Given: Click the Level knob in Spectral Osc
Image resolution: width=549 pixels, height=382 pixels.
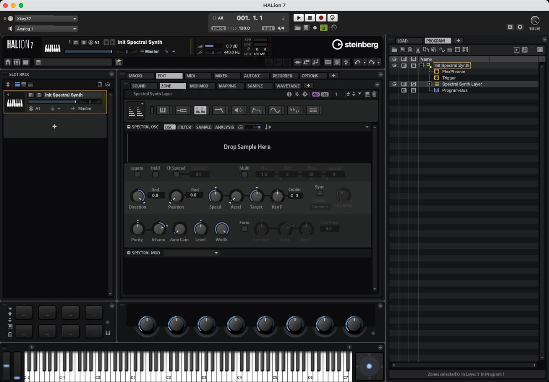Looking at the screenshot, I should pyautogui.click(x=200, y=228).
